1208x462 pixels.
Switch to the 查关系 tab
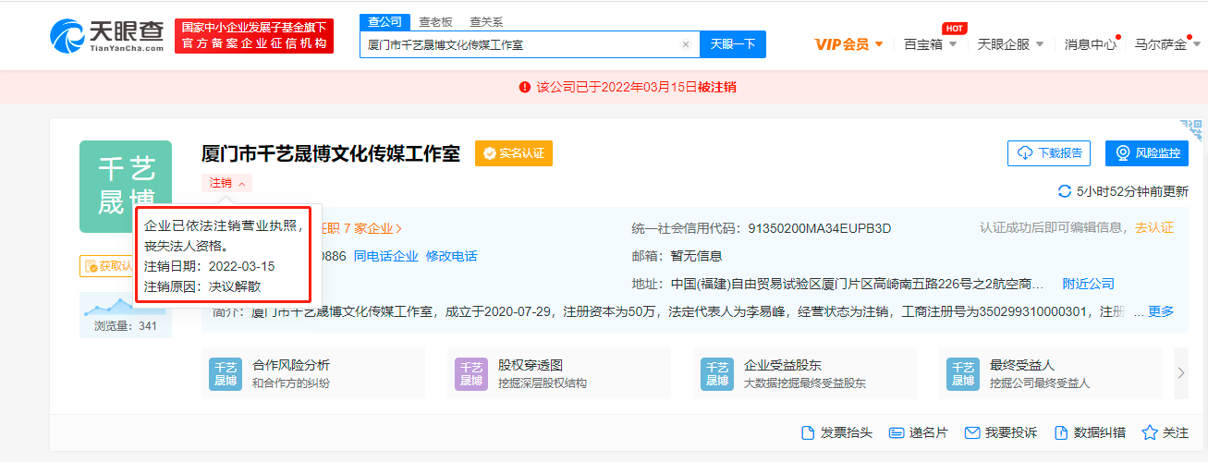point(487,21)
